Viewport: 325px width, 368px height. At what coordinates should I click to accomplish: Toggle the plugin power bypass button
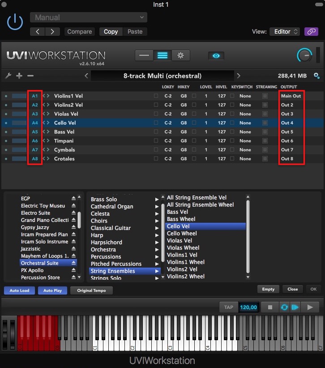click(x=15, y=22)
